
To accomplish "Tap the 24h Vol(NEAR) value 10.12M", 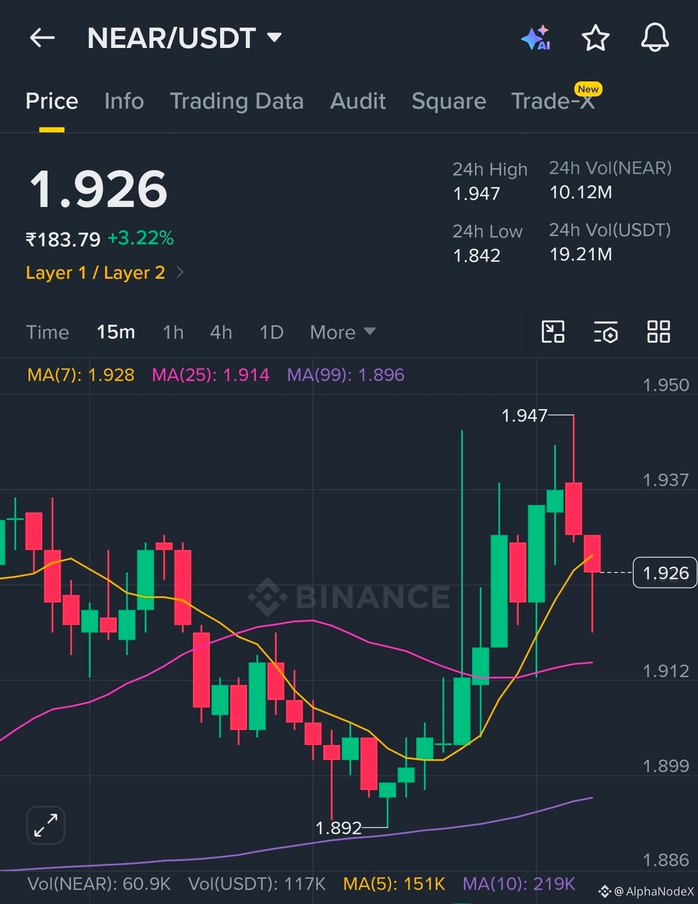I will point(581,192).
